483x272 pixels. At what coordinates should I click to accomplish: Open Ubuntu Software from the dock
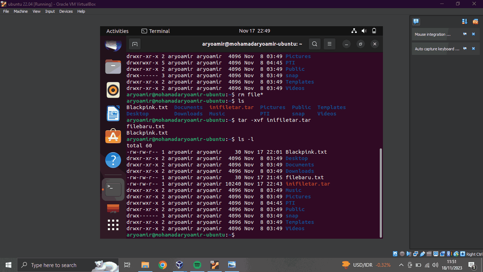[113, 137]
